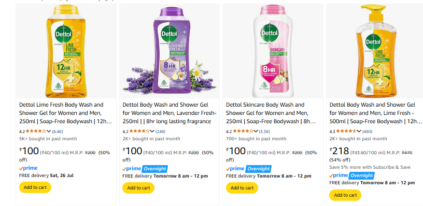The image size is (423, 206).
Task: Click Prime Overnight badge under Dettol Skincare
Action: click(x=248, y=169)
